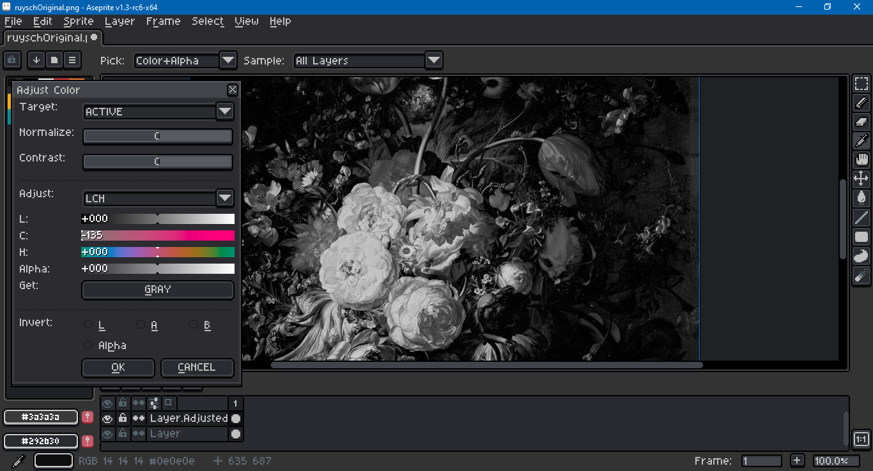Open the View menu
Screen dimensions: 873x471
coord(247,21)
